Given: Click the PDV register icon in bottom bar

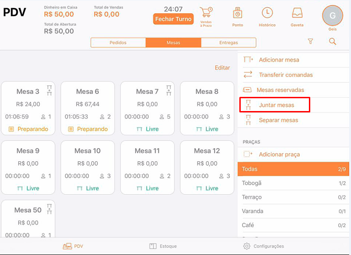Looking at the screenshot, I should pyautogui.click(x=67, y=246).
